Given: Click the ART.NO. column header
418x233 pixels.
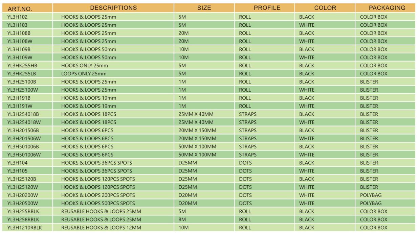Looking at the screenshot, I should click(17, 8).
